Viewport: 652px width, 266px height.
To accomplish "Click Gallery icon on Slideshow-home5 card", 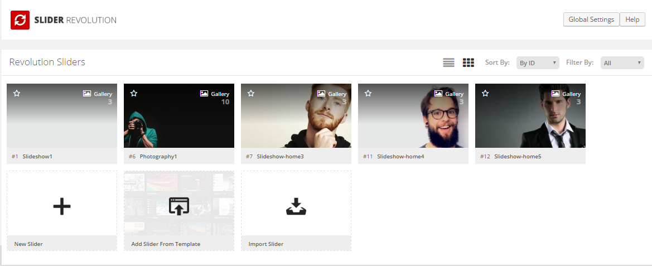I will 556,94.
